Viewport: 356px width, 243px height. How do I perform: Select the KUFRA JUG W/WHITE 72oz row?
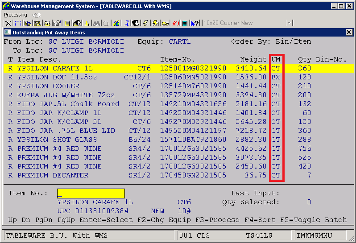(178, 95)
